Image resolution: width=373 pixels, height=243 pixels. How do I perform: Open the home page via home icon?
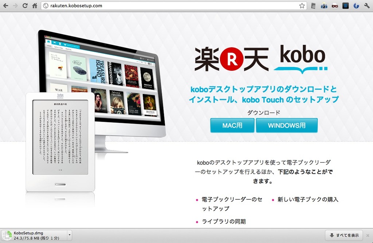[35, 6]
